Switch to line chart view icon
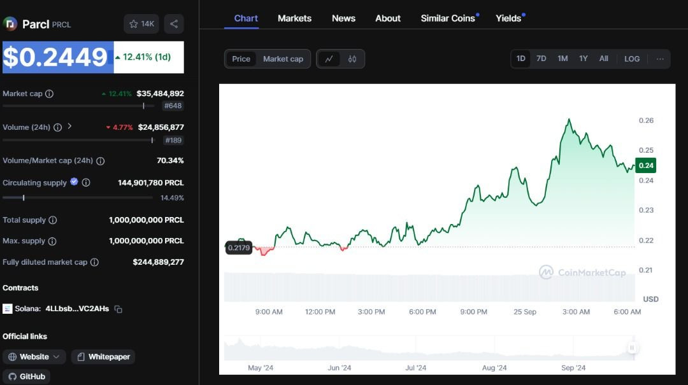The image size is (688, 385). (x=329, y=59)
